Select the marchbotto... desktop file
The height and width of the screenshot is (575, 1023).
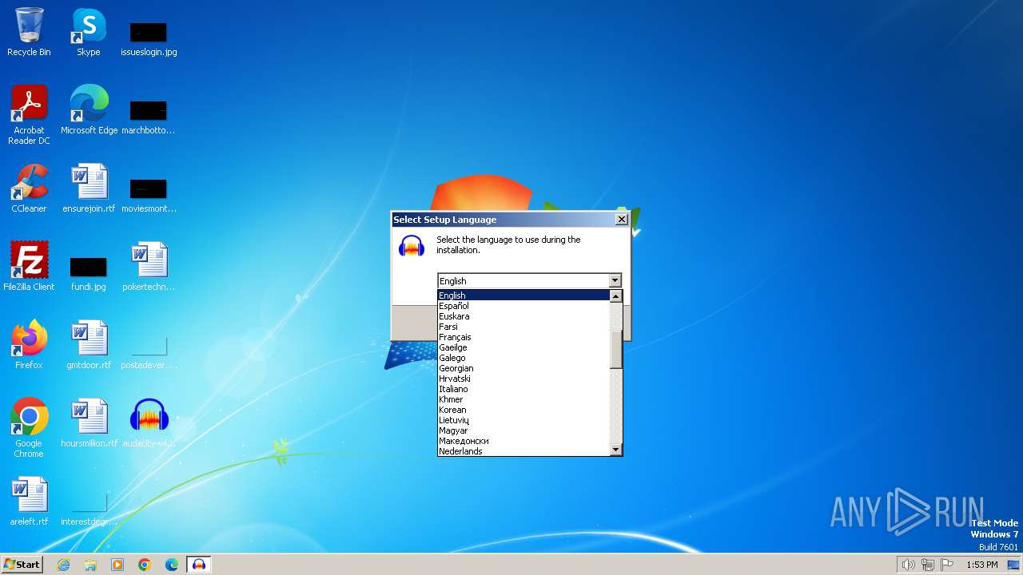click(x=149, y=117)
